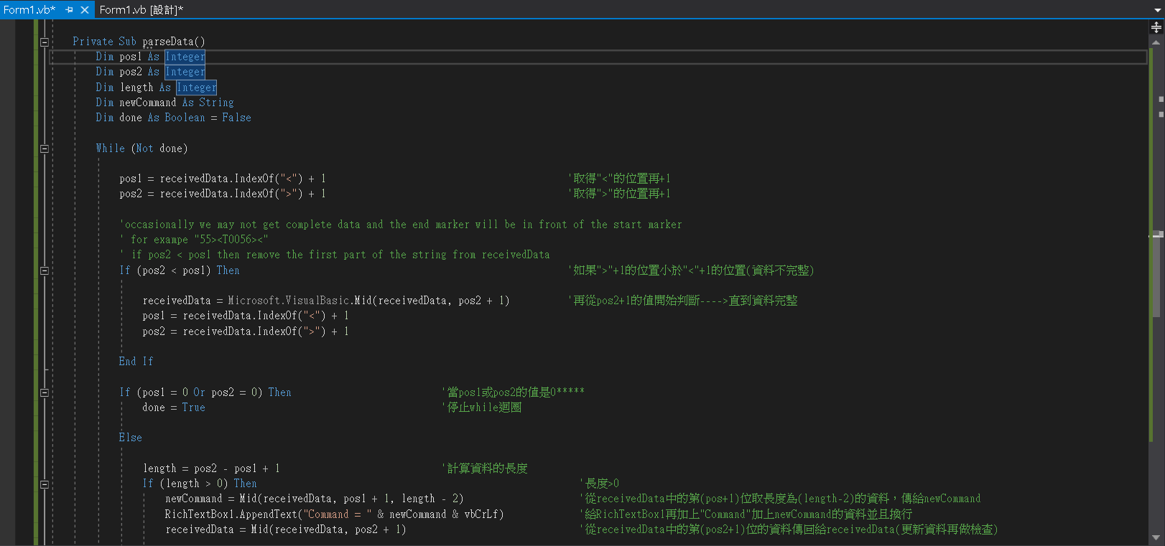Click the comment starting '如果">"+1的位置小於
The height and width of the screenshot is (546, 1165).
pos(691,270)
